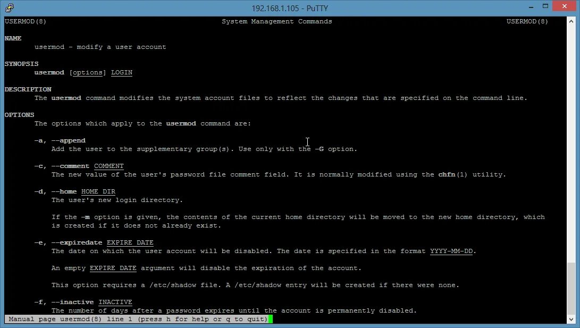Click the scrollbar up arrow
Screen dimensions: 580x328
[x=571, y=21]
